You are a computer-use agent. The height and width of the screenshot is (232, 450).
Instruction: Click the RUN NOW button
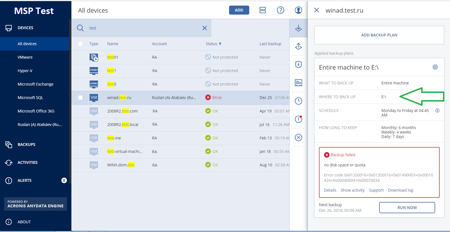[x=407, y=208]
